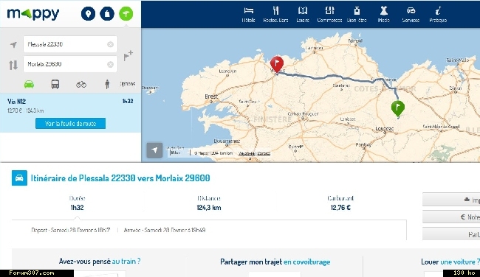
Task: Click the Pratique info icon
Action: [x=438, y=11]
